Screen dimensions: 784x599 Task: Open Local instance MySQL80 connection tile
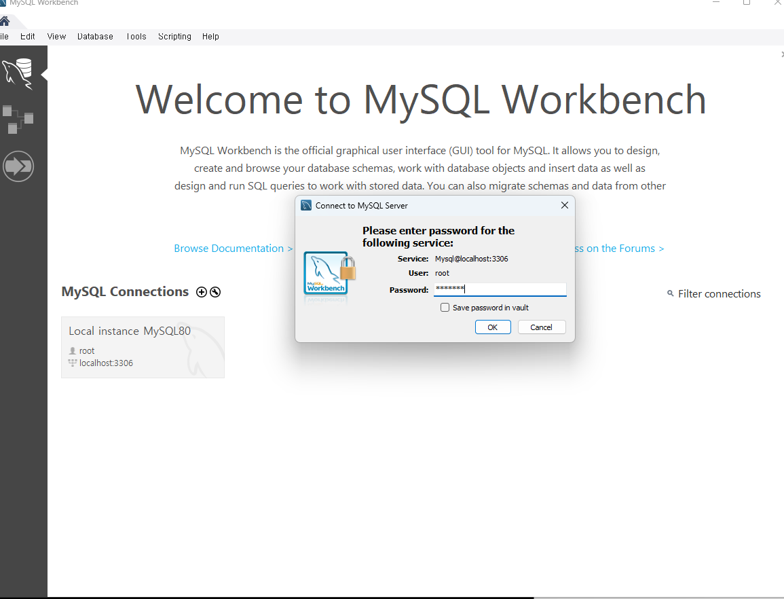point(143,347)
